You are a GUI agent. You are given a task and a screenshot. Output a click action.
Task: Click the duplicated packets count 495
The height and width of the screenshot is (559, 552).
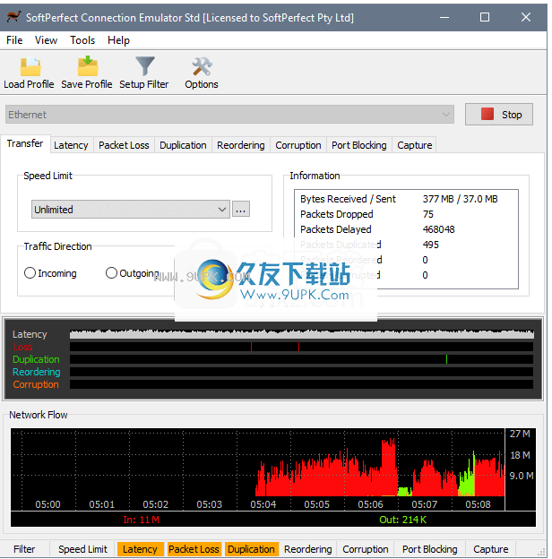[431, 245]
